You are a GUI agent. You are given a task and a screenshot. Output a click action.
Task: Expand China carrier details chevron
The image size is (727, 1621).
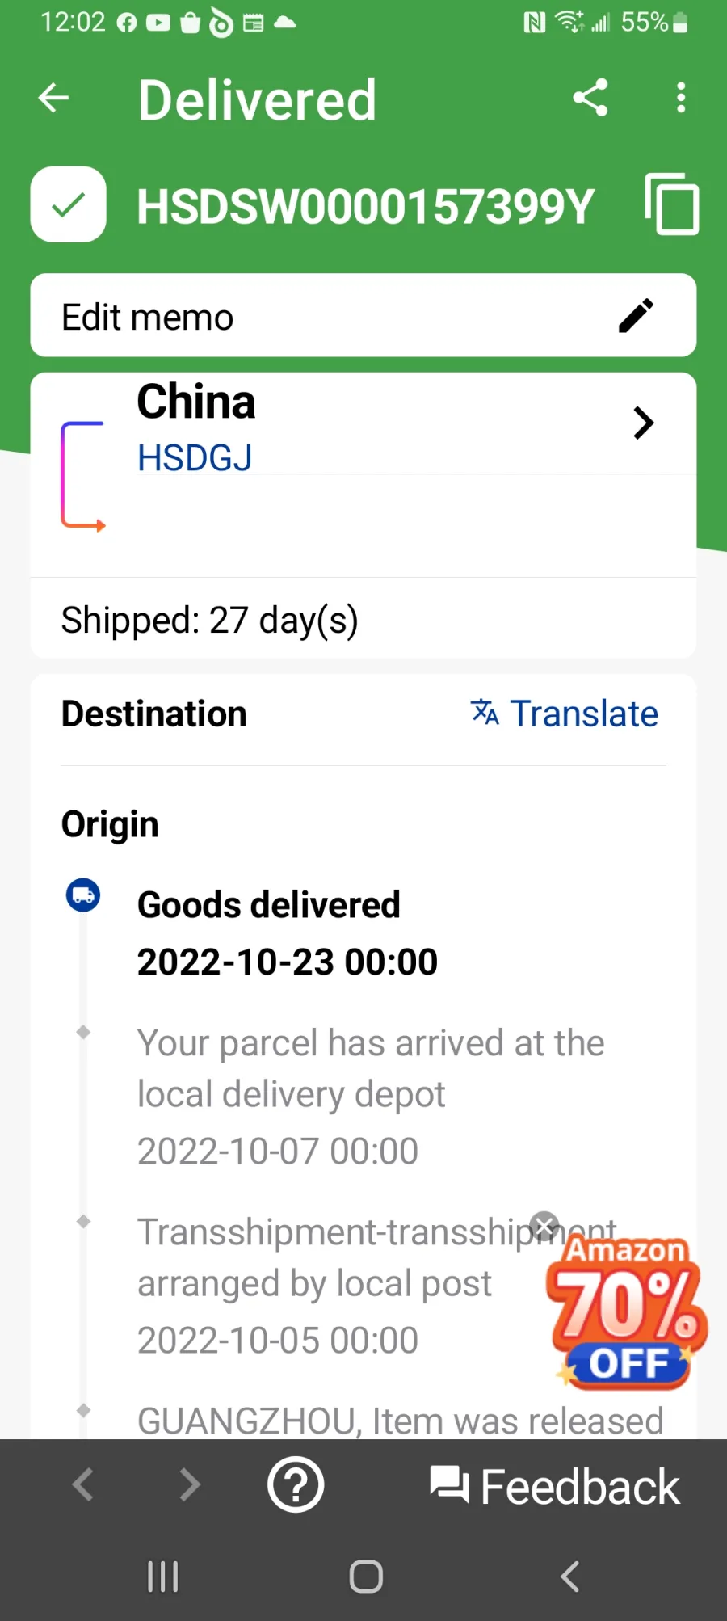coord(643,423)
